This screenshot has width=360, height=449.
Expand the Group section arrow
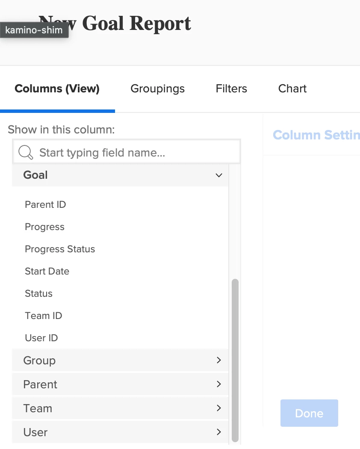[219, 360]
